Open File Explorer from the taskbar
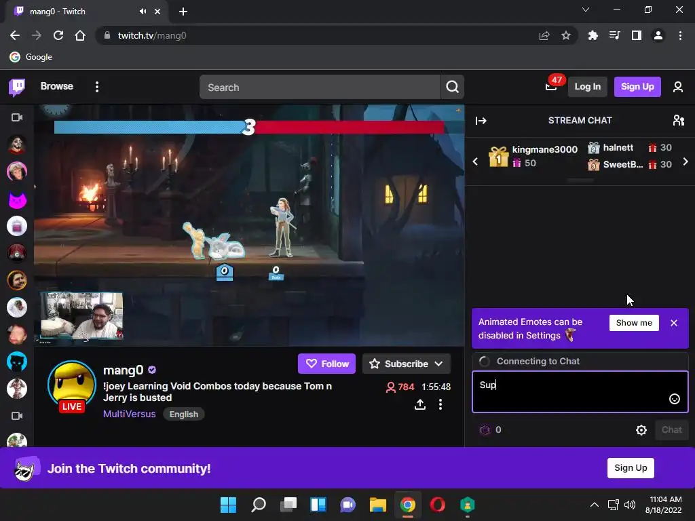 377,505
